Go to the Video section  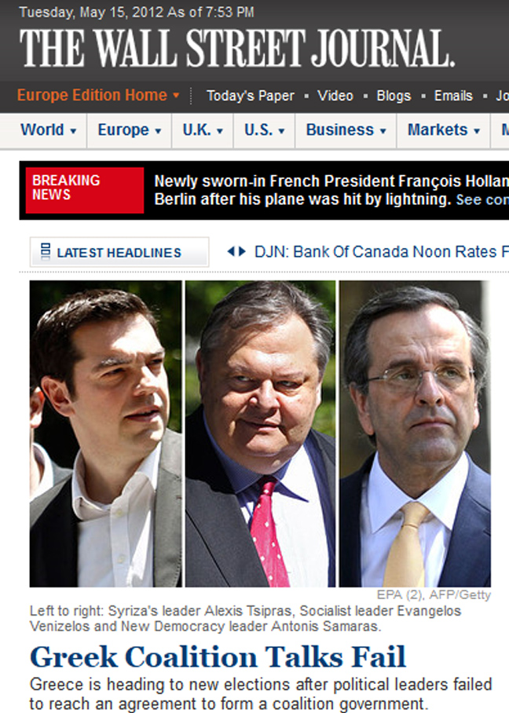(335, 96)
